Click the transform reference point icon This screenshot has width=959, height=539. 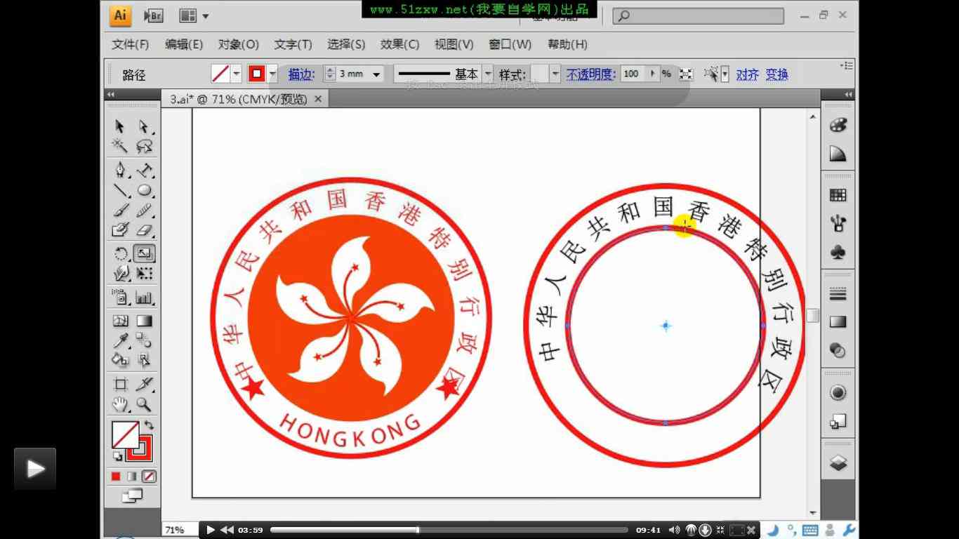pyautogui.click(x=686, y=74)
